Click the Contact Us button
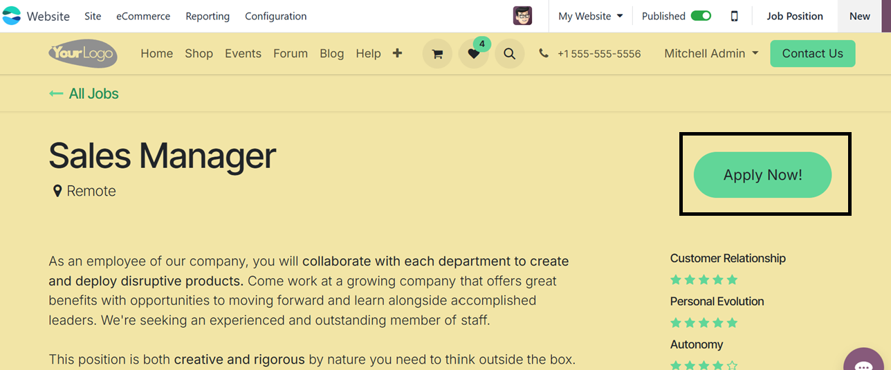 pos(813,53)
